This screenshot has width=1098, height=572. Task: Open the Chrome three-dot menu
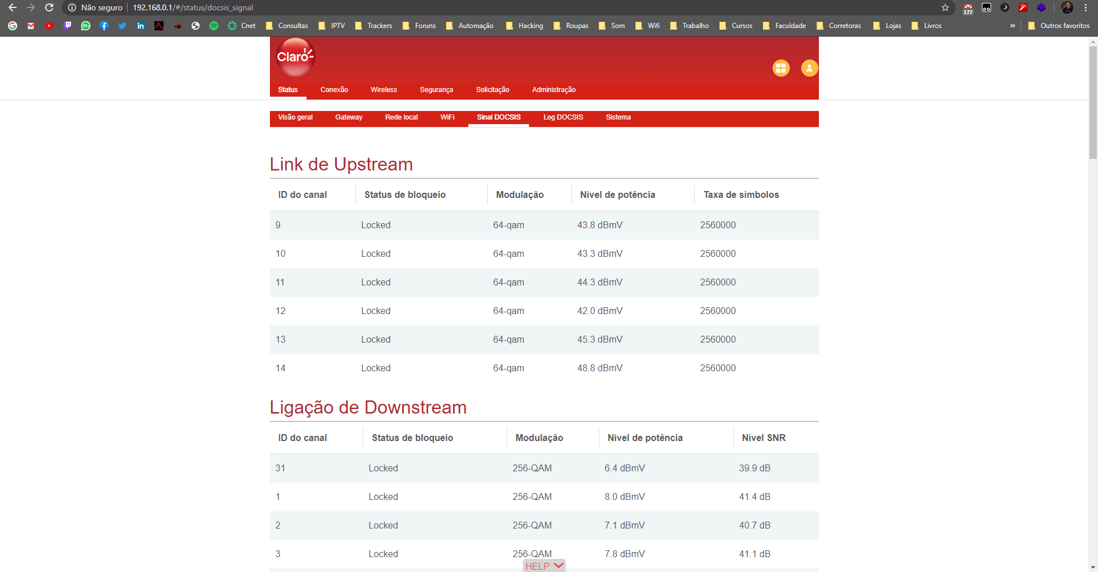pyautogui.click(x=1085, y=7)
